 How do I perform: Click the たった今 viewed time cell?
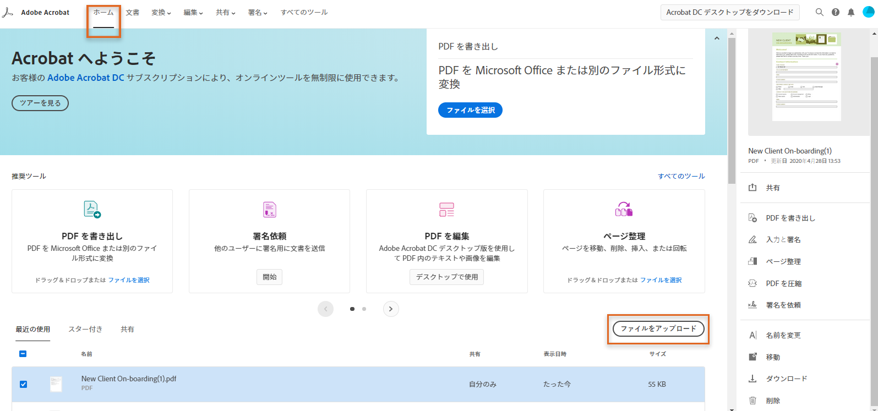557,384
